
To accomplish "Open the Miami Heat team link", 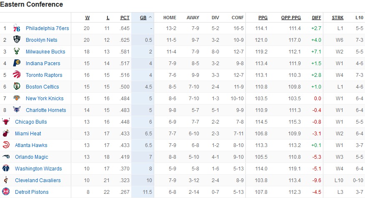I will coord(28,133).
